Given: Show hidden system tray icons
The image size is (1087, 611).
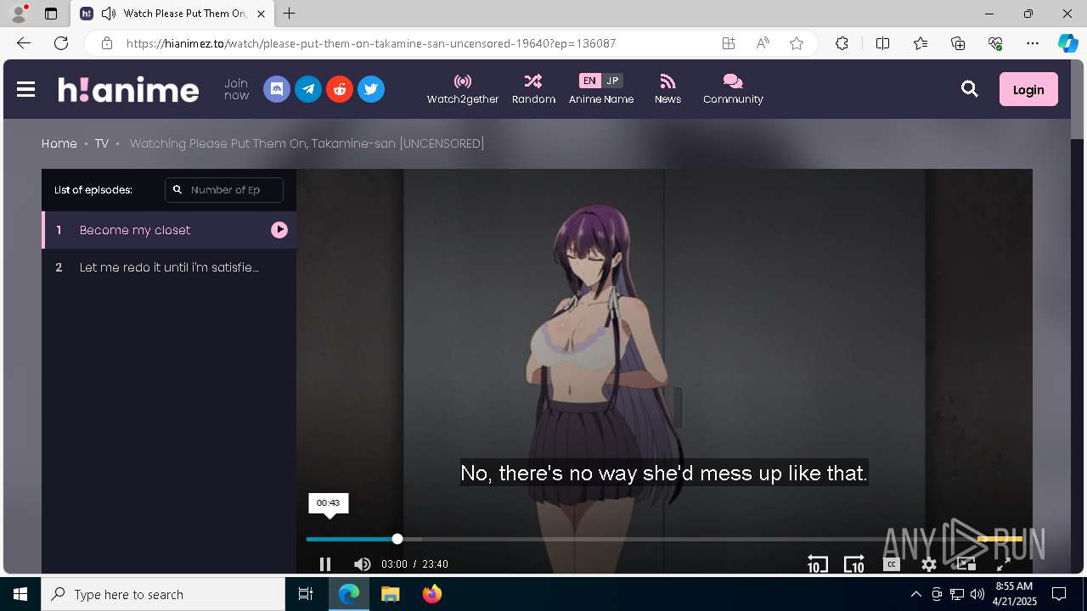Looking at the screenshot, I should pyautogui.click(x=915, y=594).
